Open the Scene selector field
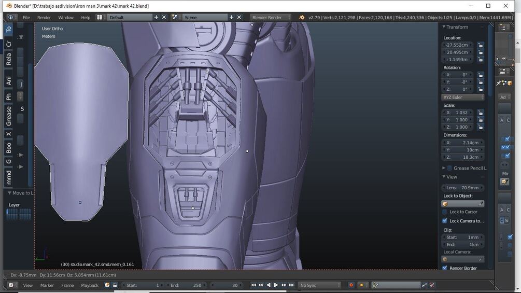Image resolution: width=521 pixels, height=293 pixels. [205, 17]
